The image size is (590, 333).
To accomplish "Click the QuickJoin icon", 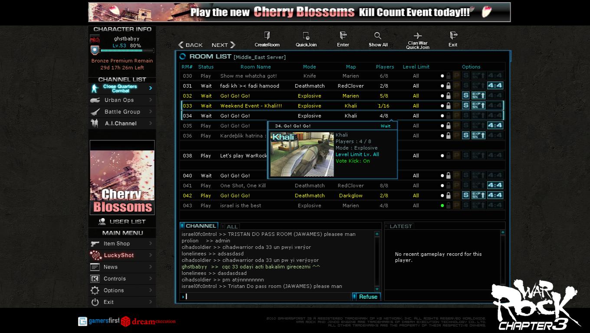I will pos(306,36).
